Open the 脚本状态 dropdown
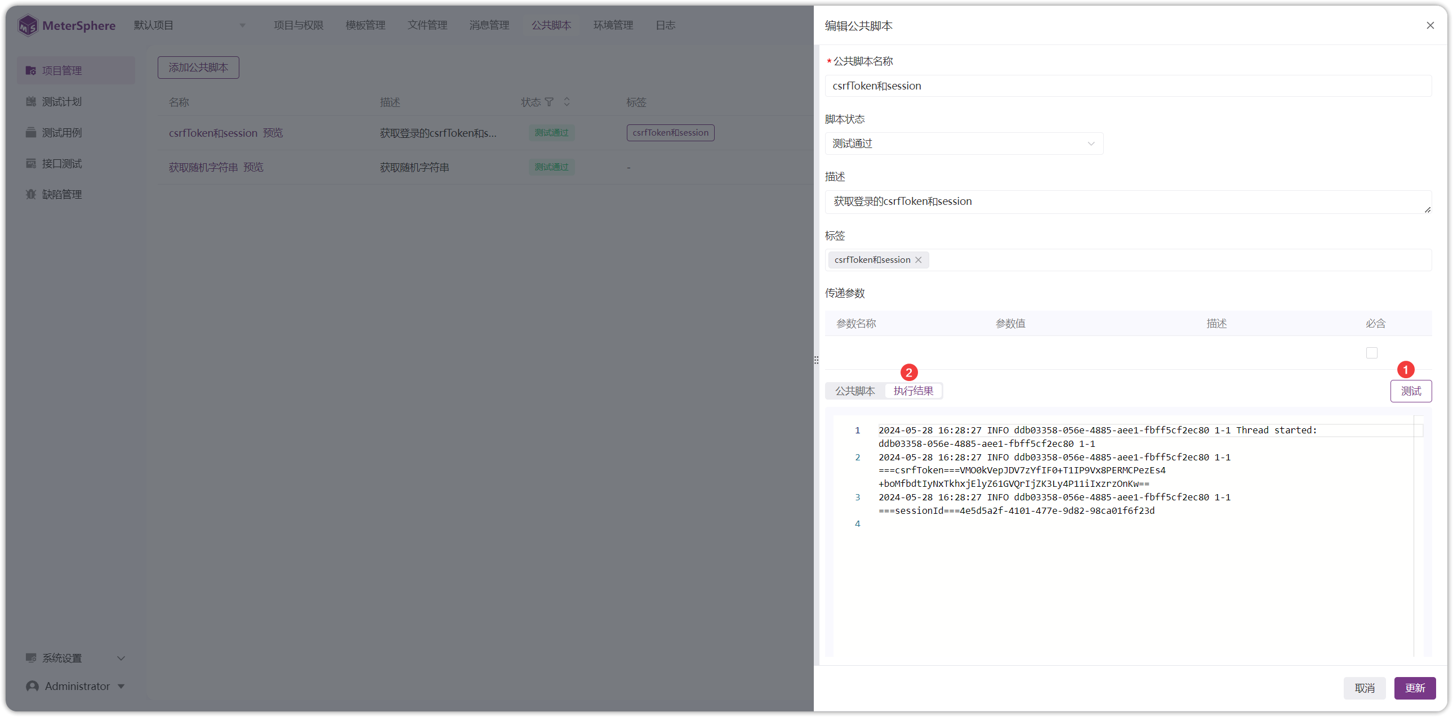Viewport: 1453px width, 717px height. pyautogui.click(x=964, y=144)
